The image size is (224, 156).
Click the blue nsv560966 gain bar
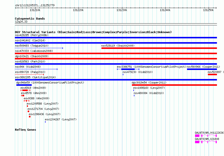pos(202,69)
